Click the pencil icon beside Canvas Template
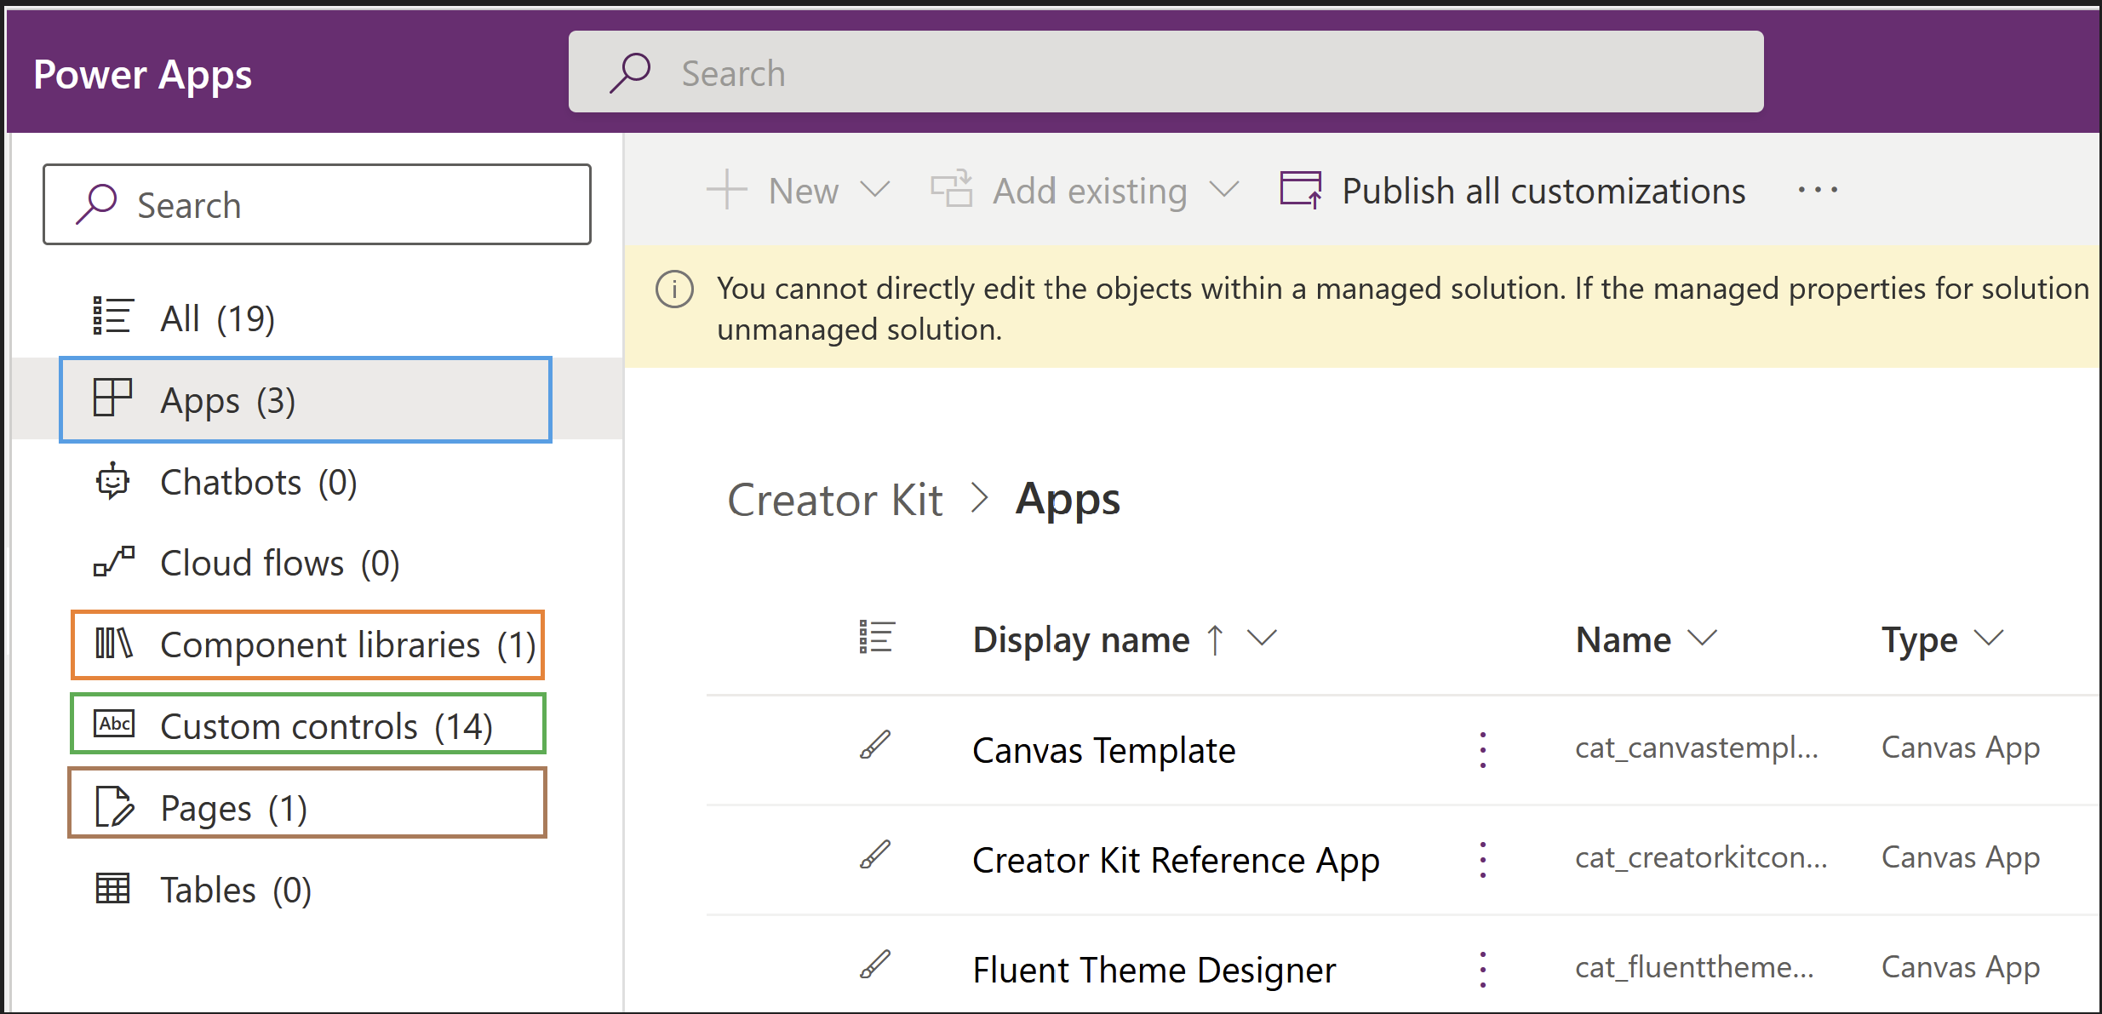 875,746
